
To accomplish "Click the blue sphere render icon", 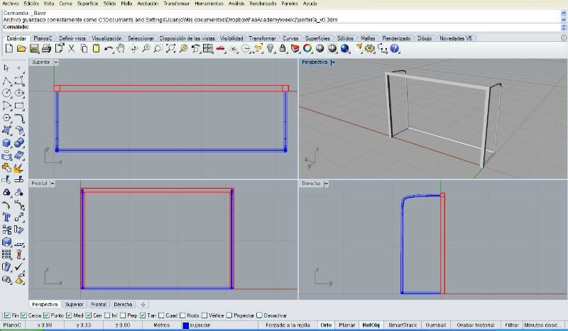I will point(345,48).
